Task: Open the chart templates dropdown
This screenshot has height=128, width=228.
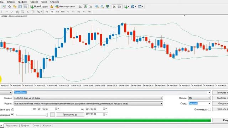Action: 140,7
